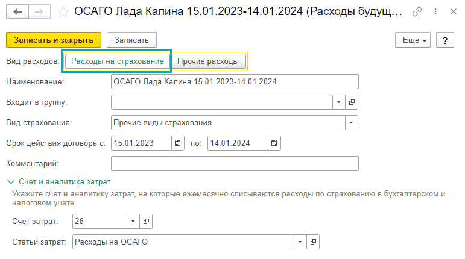Add this form to favorites with the star
The height and width of the screenshot is (259, 465).
pos(63,12)
